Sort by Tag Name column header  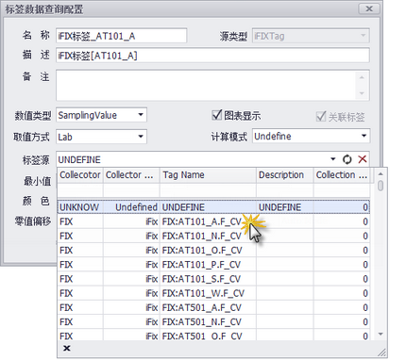208,174
